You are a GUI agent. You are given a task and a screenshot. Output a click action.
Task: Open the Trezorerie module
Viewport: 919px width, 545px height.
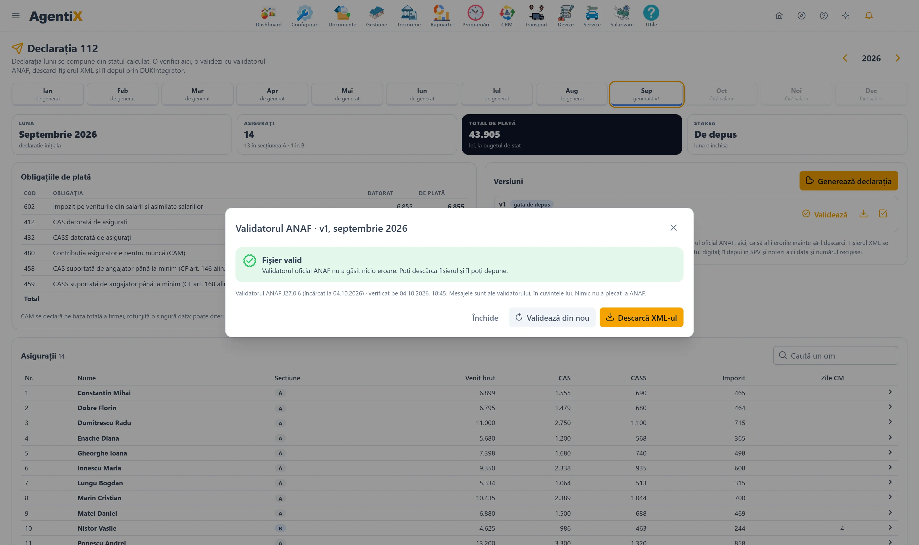408,16
